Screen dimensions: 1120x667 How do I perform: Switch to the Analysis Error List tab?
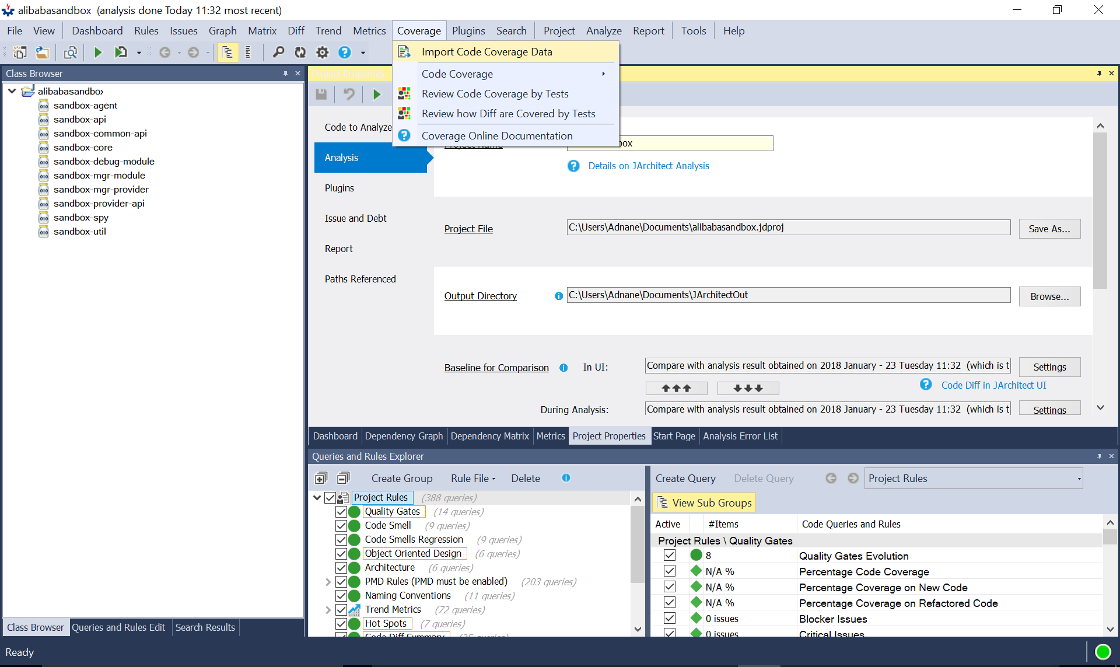[740, 436]
